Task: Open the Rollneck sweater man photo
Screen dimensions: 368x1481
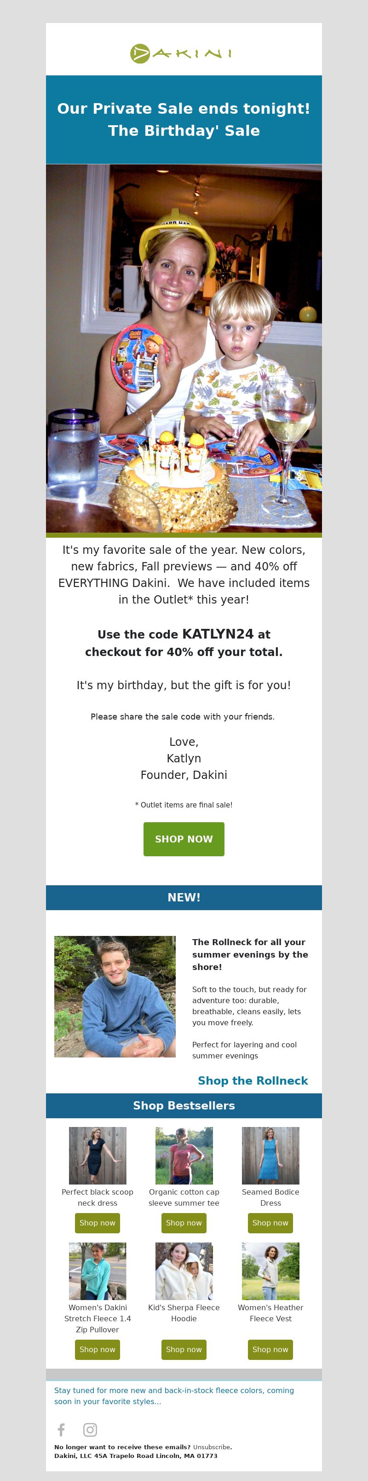Action: [x=115, y=996]
